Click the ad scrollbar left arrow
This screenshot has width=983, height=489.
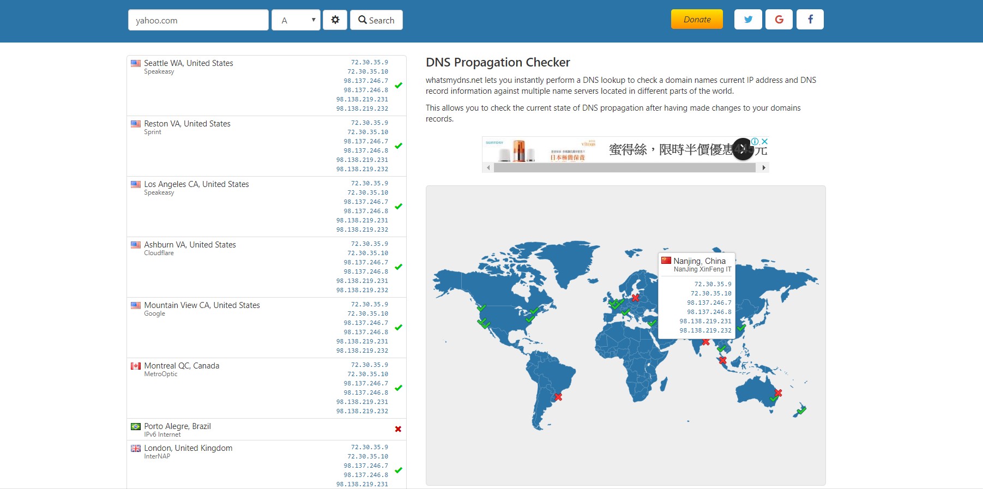[x=489, y=168]
